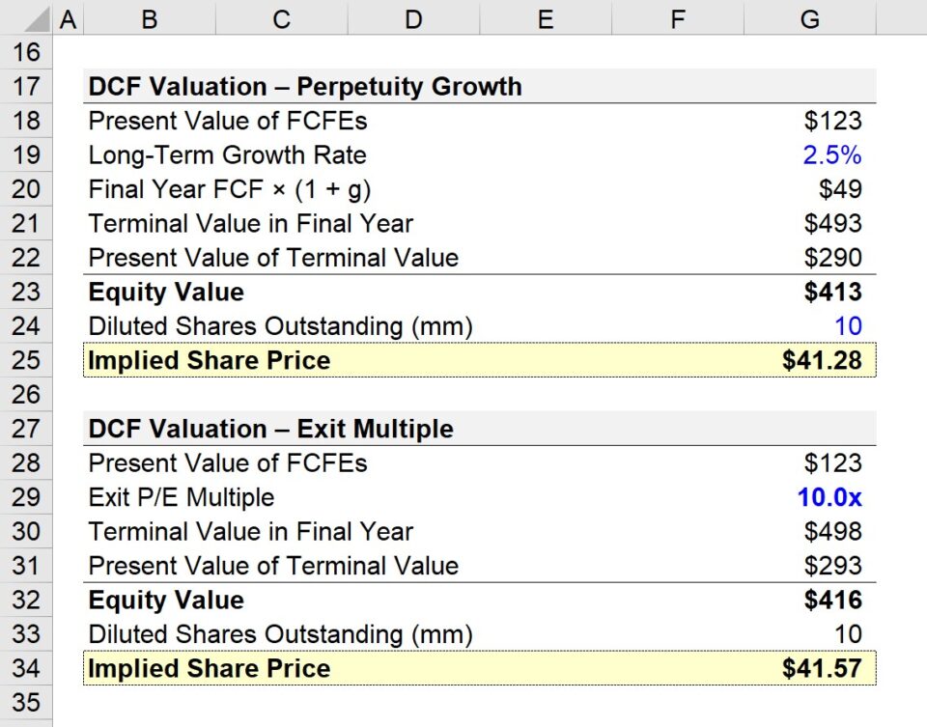Select row 25 header
This screenshot has width=927, height=727.
pyautogui.click(x=26, y=360)
